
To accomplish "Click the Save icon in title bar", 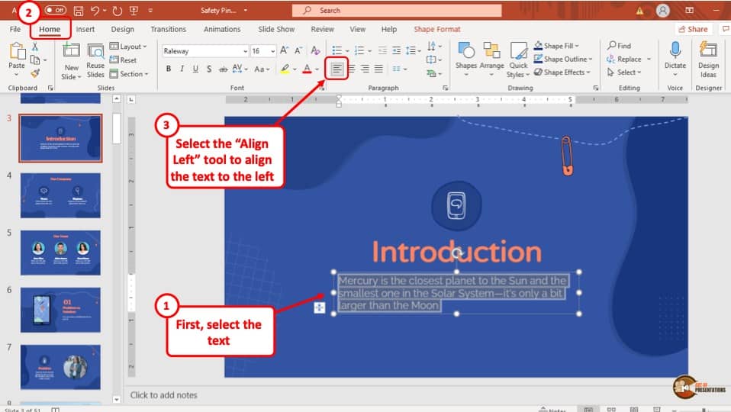I will [79, 10].
